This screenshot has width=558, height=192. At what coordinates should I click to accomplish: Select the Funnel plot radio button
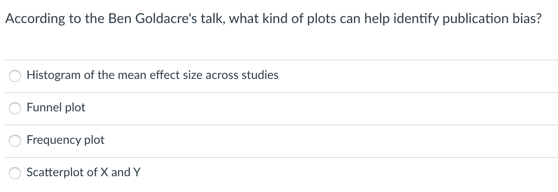(x=15, y=109)
